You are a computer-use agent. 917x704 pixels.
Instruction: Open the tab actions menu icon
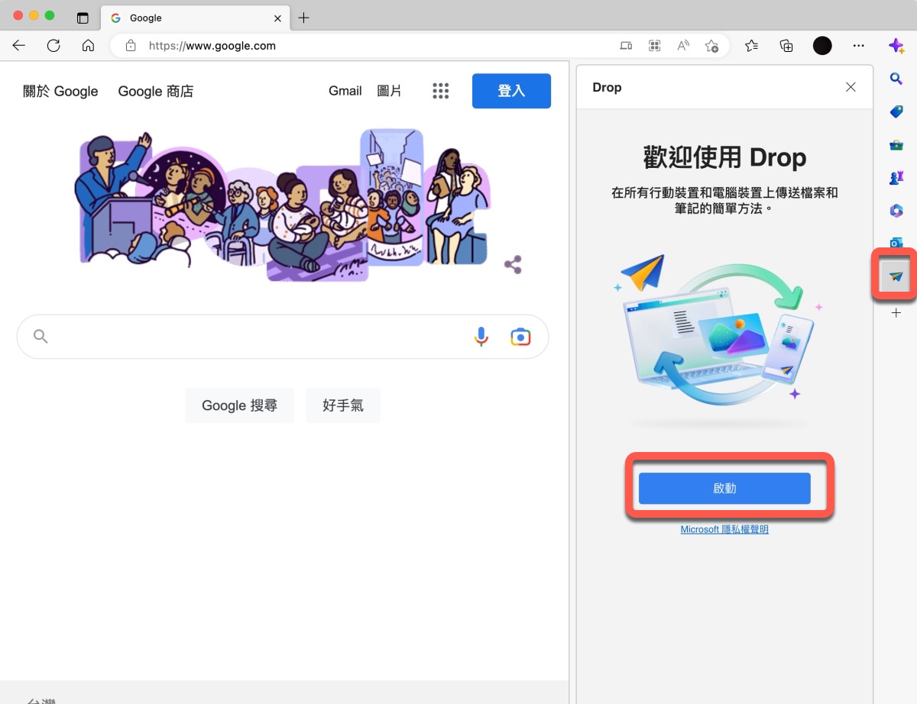(83, 18)
